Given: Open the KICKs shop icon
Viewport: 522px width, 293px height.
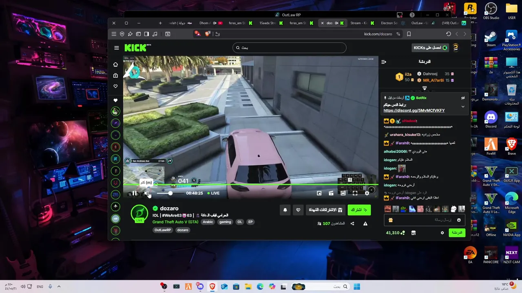Looking at the screenshot, I should point(414,233).
